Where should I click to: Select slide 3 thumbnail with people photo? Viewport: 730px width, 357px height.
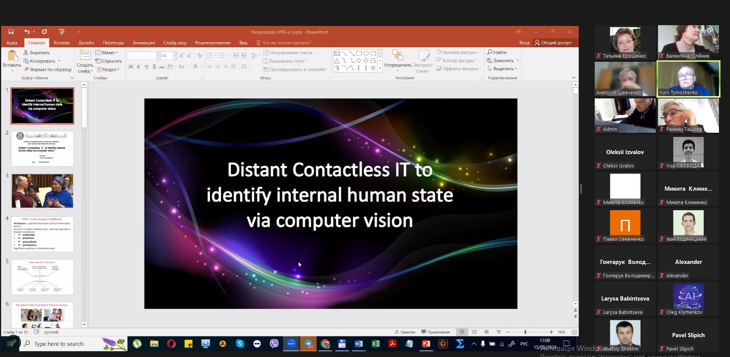pos(42,191)
